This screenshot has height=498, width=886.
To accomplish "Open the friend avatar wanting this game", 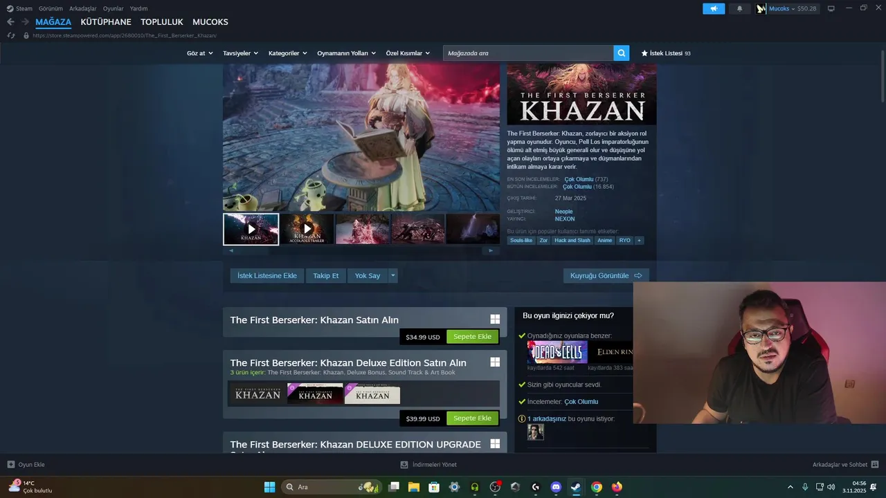I will (536, 432).
